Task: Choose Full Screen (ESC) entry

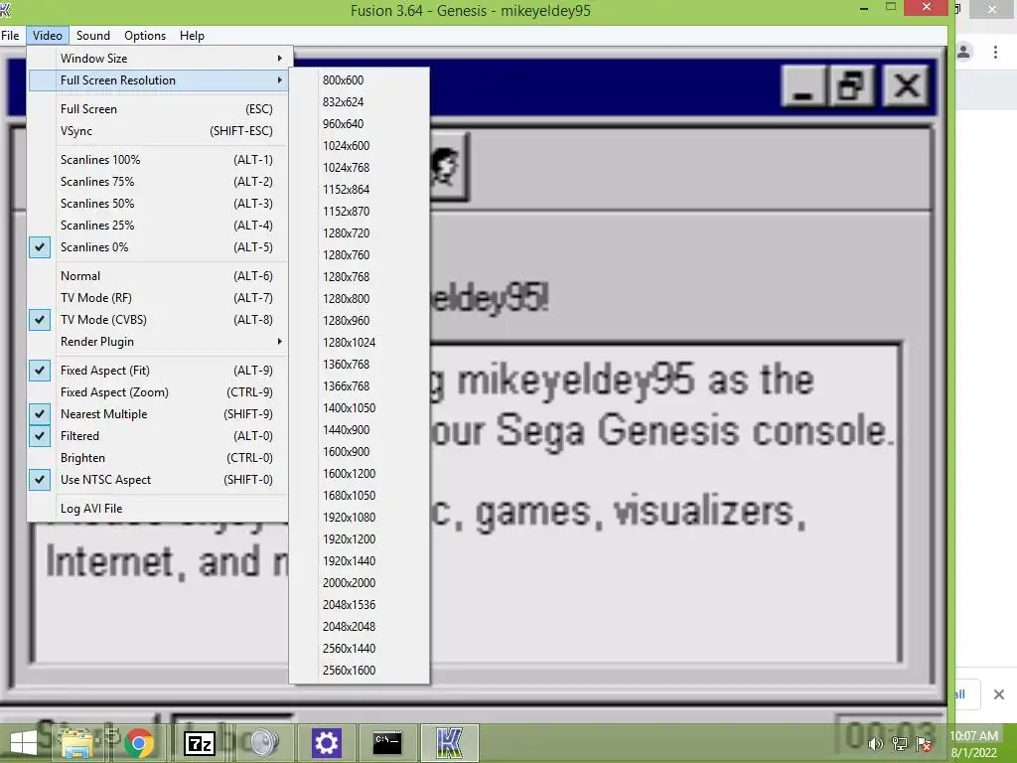Action: click(x=158, y=109)
